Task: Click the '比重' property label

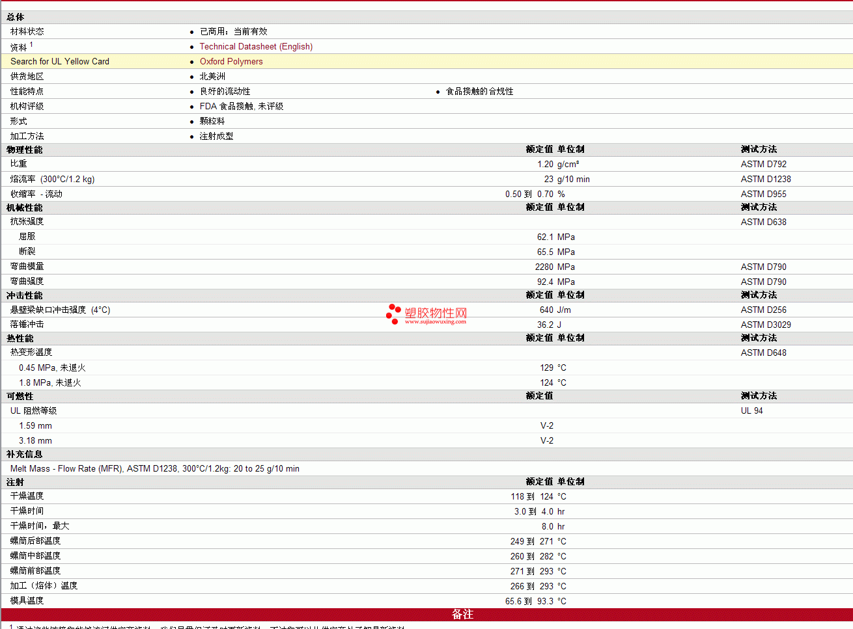Action: coord(19,164)
